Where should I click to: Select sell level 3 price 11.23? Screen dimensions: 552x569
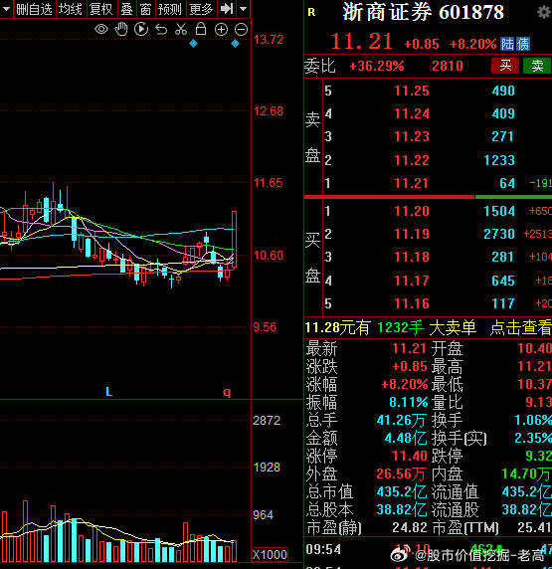click(x=412, y=137)
